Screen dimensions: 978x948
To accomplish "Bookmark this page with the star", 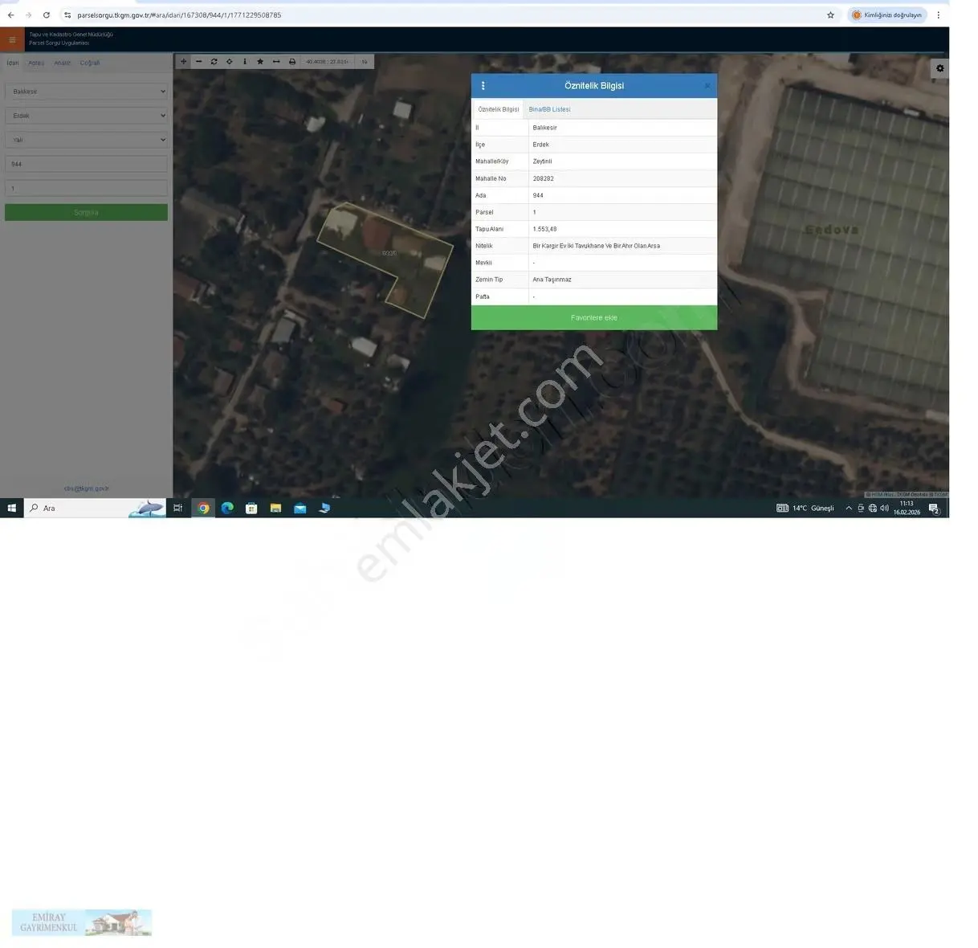I will pos(830,15).
